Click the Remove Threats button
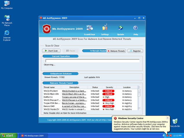The width and height of the screenshot is (184, 138). (x=116, y=51)
